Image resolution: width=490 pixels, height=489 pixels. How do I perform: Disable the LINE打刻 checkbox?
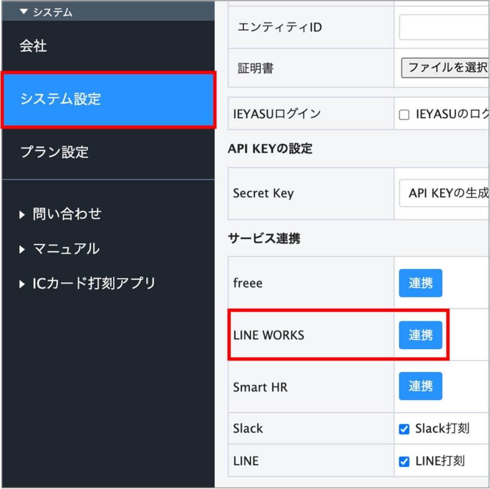point(404,462)
